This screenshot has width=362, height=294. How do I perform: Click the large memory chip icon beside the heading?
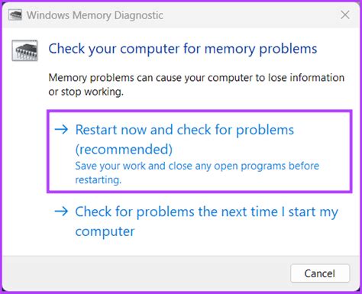[25, 50]
